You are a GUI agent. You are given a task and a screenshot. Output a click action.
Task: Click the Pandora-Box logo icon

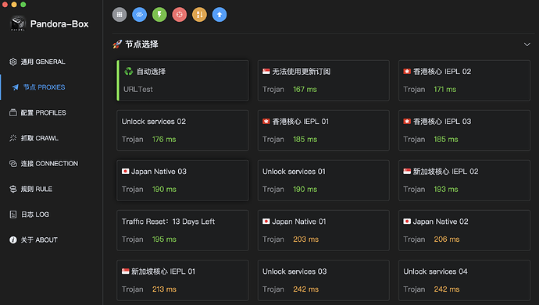click(x=18, y=23)
